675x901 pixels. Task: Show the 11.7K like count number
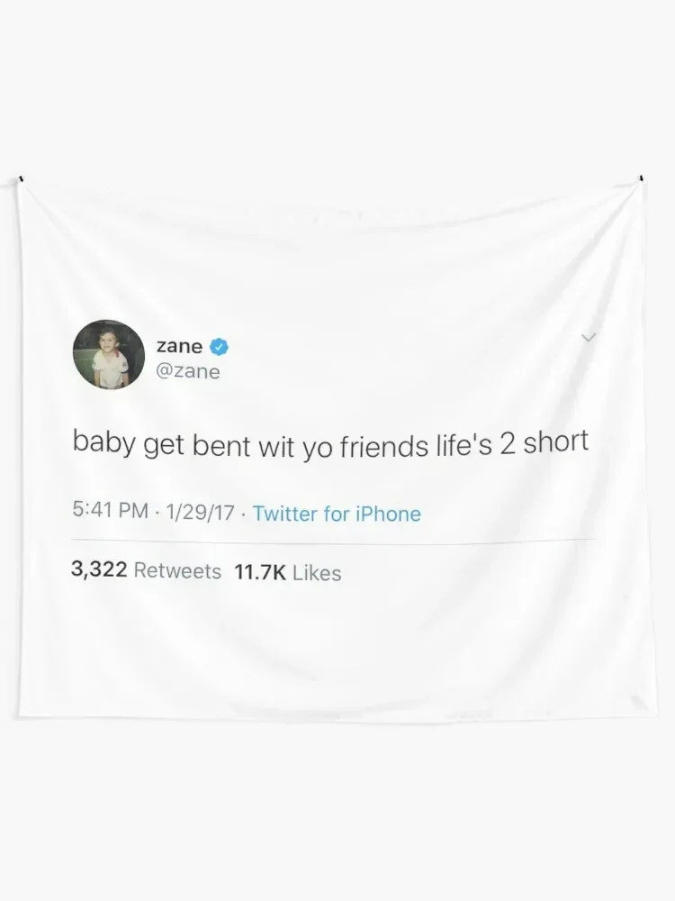[x=260, y=572]
